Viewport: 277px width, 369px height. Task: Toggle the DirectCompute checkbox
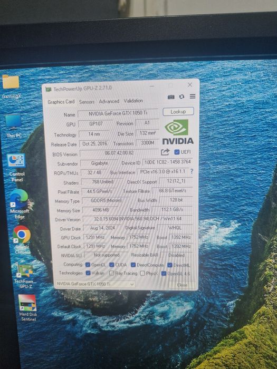[133, 265]
